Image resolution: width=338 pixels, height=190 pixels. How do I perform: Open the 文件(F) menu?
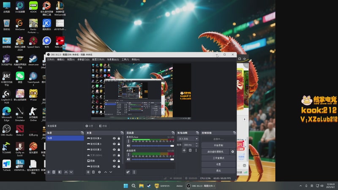(x=51, y=60)
